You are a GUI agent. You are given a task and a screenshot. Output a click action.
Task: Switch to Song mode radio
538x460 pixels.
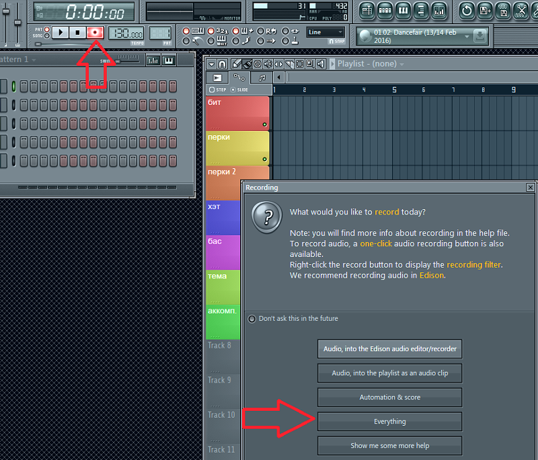pyautogui.click(x=47, y=36)
